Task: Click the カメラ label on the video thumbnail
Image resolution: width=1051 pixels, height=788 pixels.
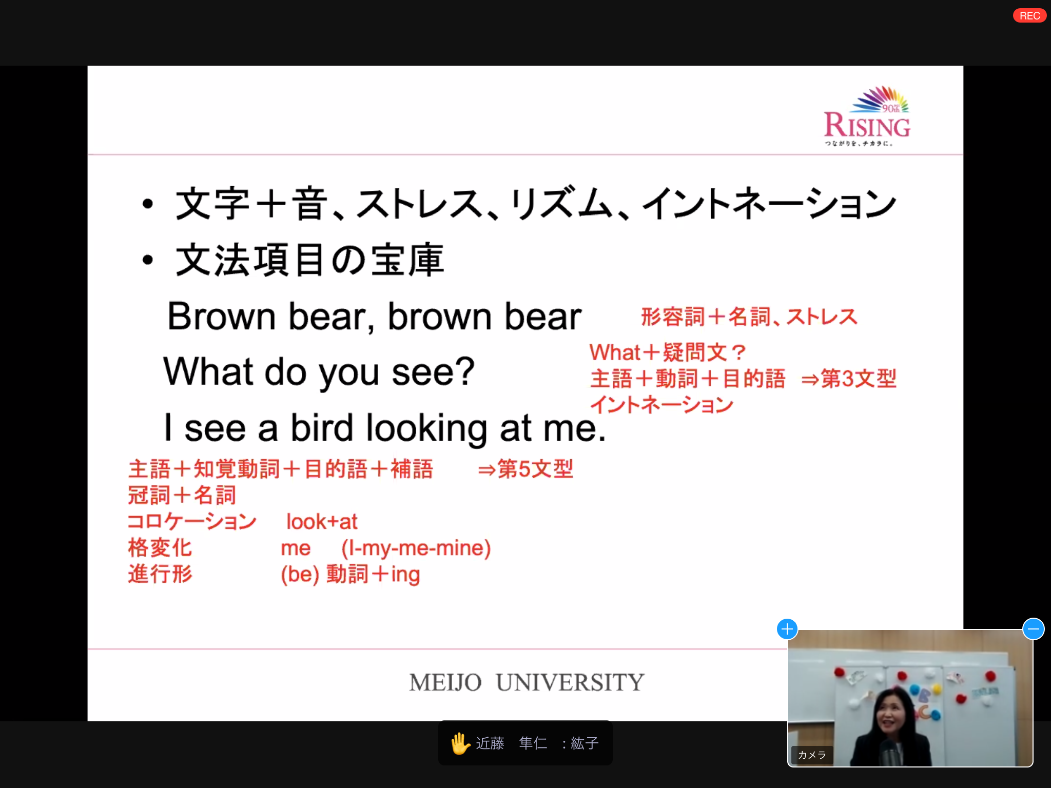Action: coord(812,755)
